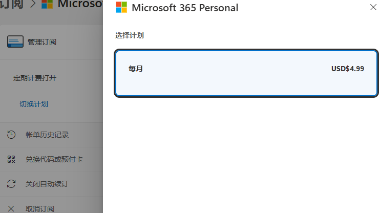Click the 选择计划 heading
The height and width of the screenshot is (213, 379).
coord(129,35)
